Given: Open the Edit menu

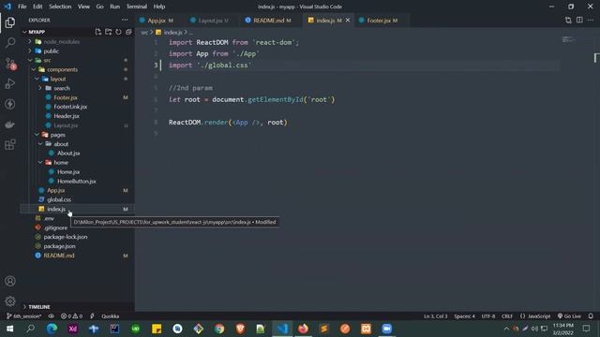Looking at the screenshot, I should pos(37,7).
